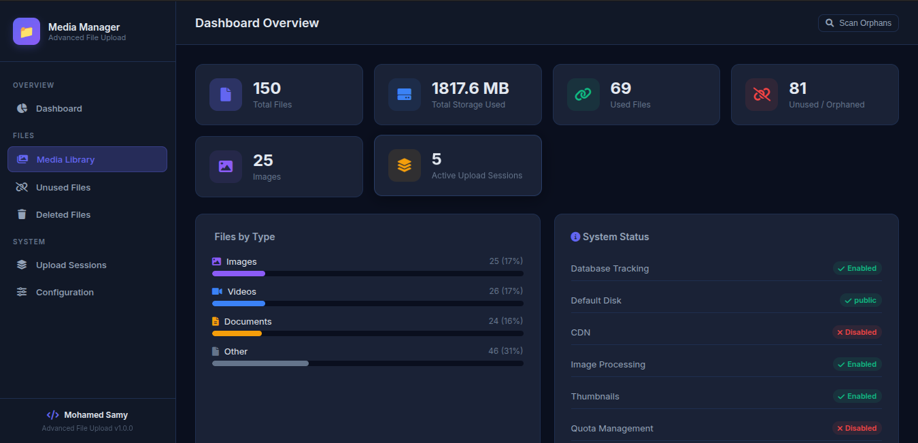The width and height of the screenshot is (918, 443).
Task: Click the Quota Management label
Action: pyautogui.click(x=612, y=428)
